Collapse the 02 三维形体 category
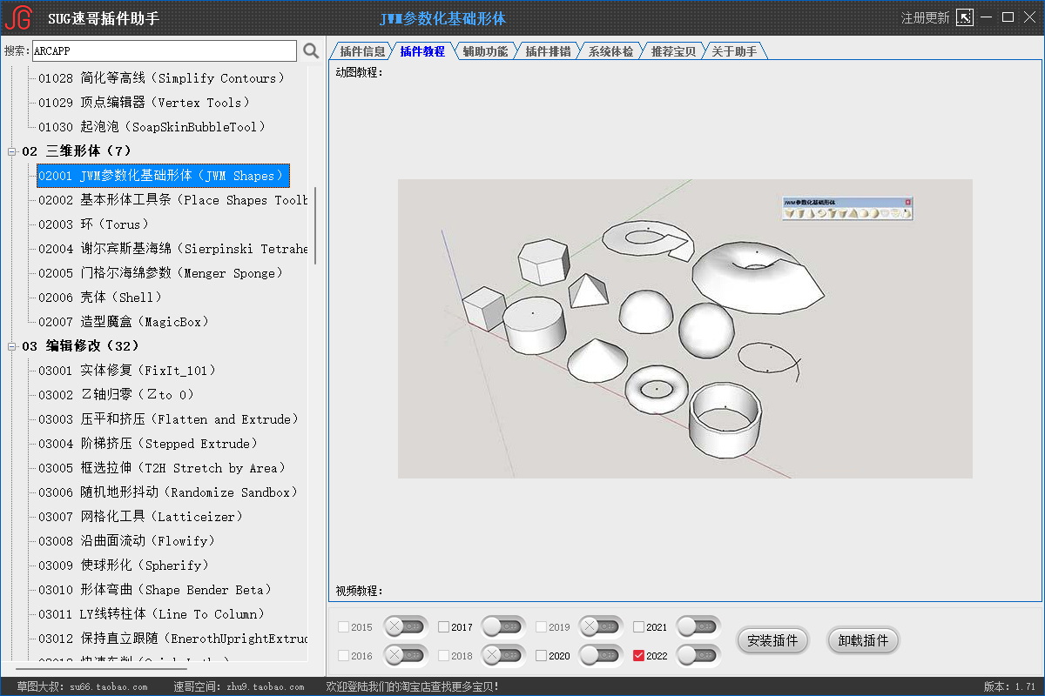Viewport: 1045px width, 696px height. tap(12, 151)
